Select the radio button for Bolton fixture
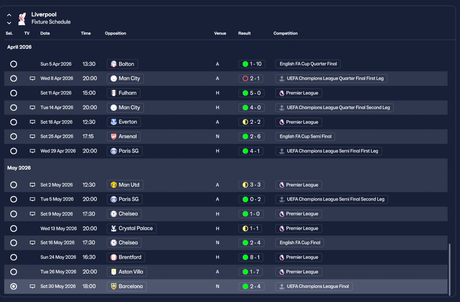The height and width of the screenshot is (302, 460). [x=14, y=64]
